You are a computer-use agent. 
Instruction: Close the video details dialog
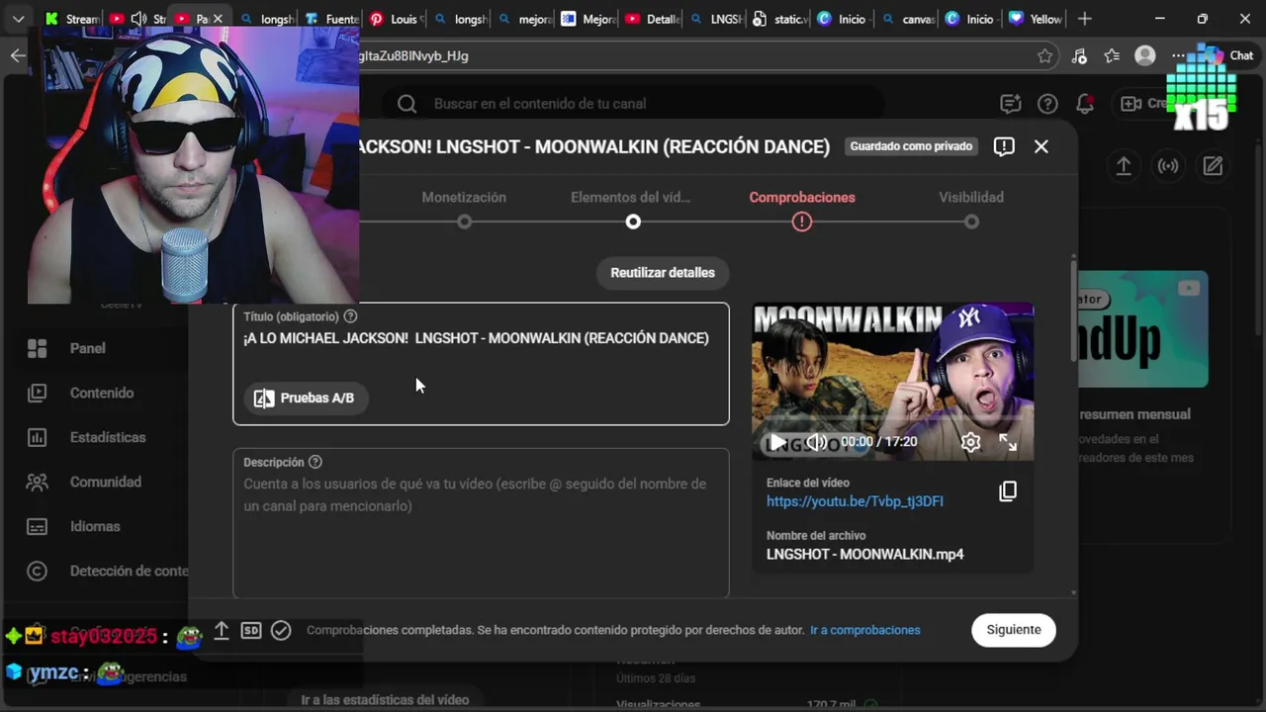click(1041, 146)
